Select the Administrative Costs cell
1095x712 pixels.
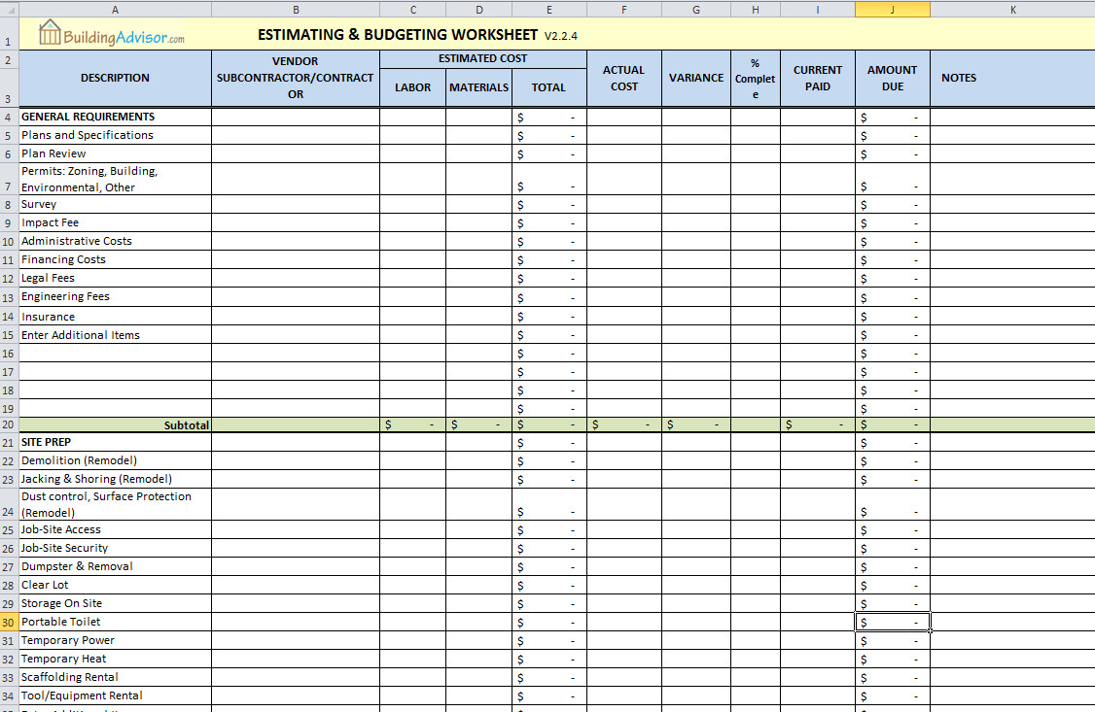click(x=115, y=241)
